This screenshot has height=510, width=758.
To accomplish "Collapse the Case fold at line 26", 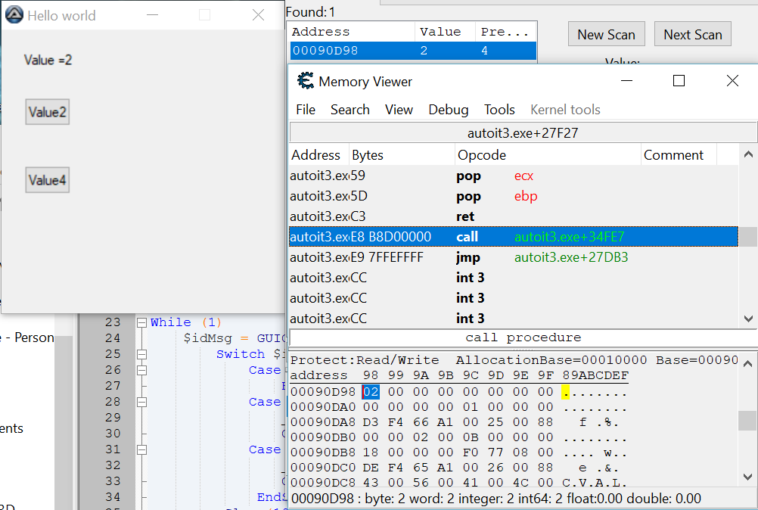I will (x=141, y=370).
